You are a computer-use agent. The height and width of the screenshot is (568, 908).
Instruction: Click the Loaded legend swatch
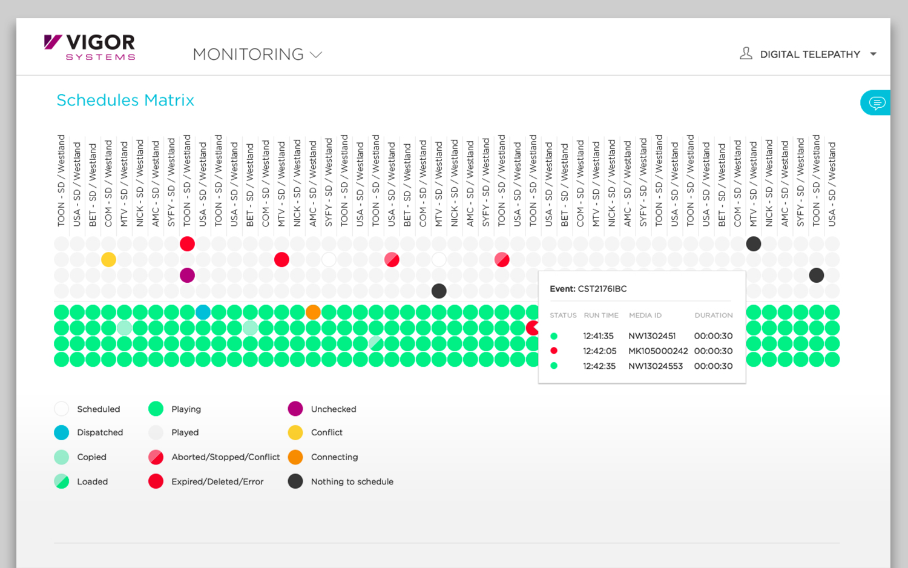pyautogui.click(x=62, y=482)
